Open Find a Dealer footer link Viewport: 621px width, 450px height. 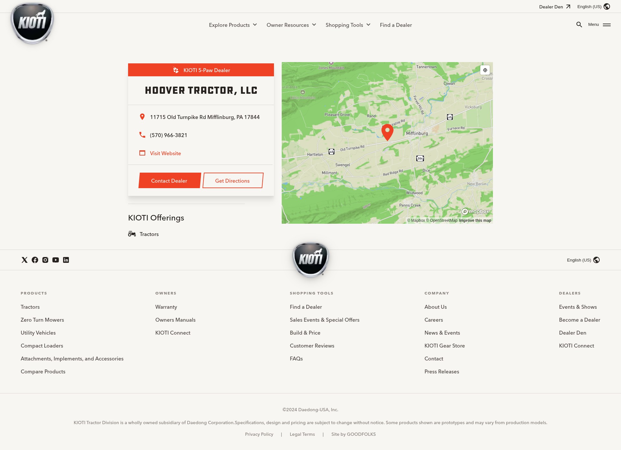[306, 307]
